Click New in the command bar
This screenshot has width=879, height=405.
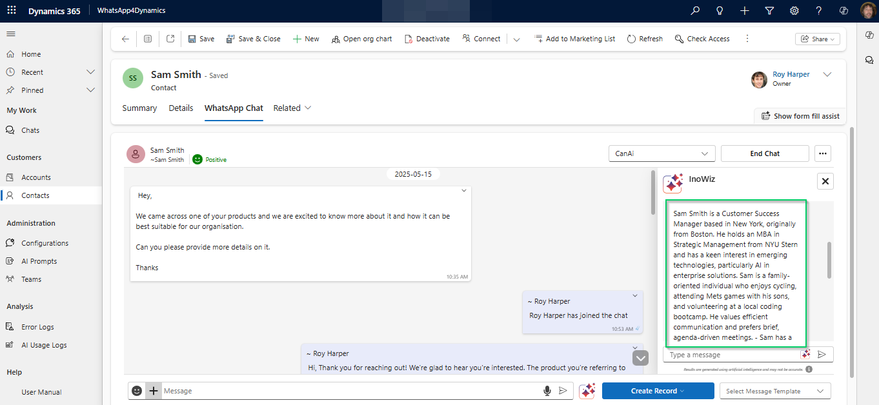306,39
